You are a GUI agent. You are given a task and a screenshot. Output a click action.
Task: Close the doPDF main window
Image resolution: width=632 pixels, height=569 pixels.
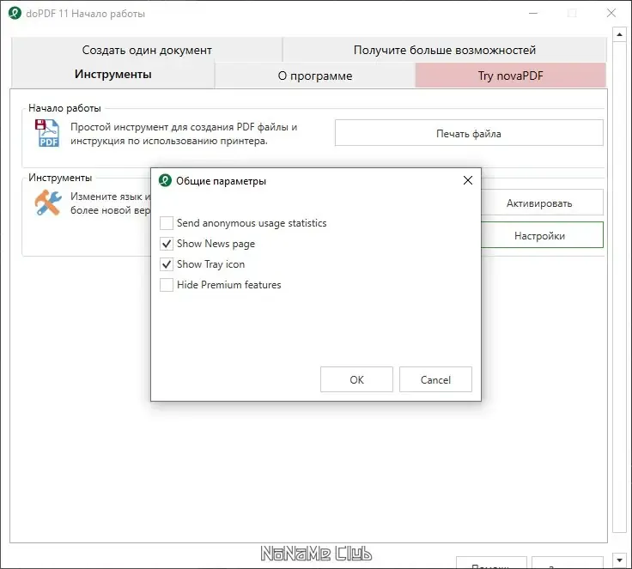(611, 13)
